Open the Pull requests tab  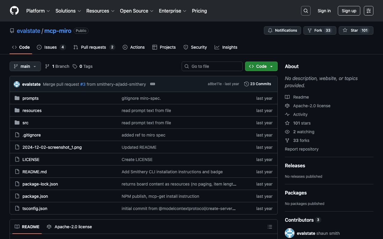[x=94, y=47]
